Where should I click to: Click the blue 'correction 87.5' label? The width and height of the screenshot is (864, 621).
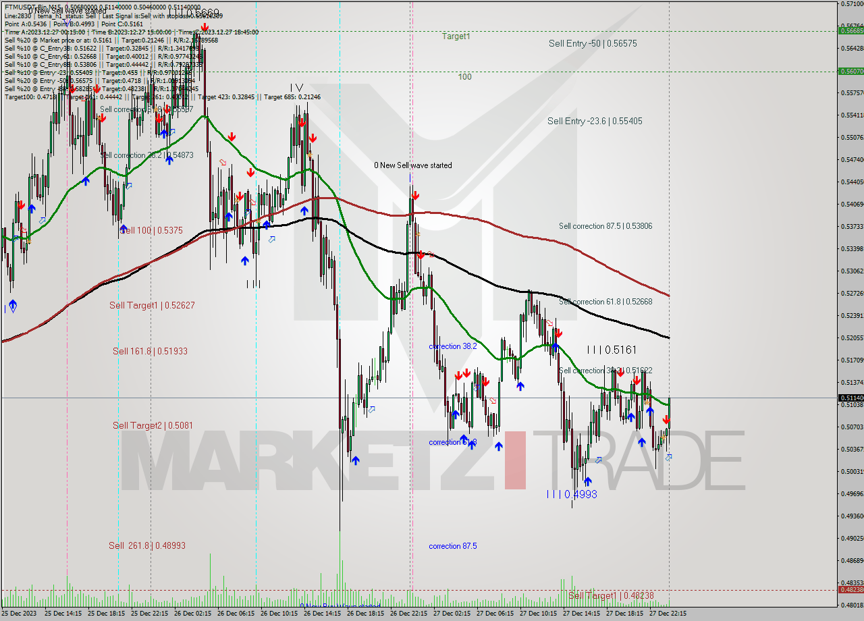pyautogui.click(x=453, y=546)
